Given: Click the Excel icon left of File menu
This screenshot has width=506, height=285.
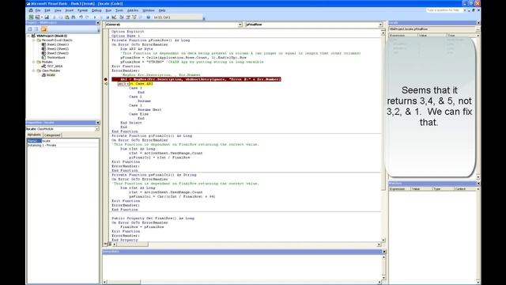Looking at the screenshot, I should click(x=31, y=10).
